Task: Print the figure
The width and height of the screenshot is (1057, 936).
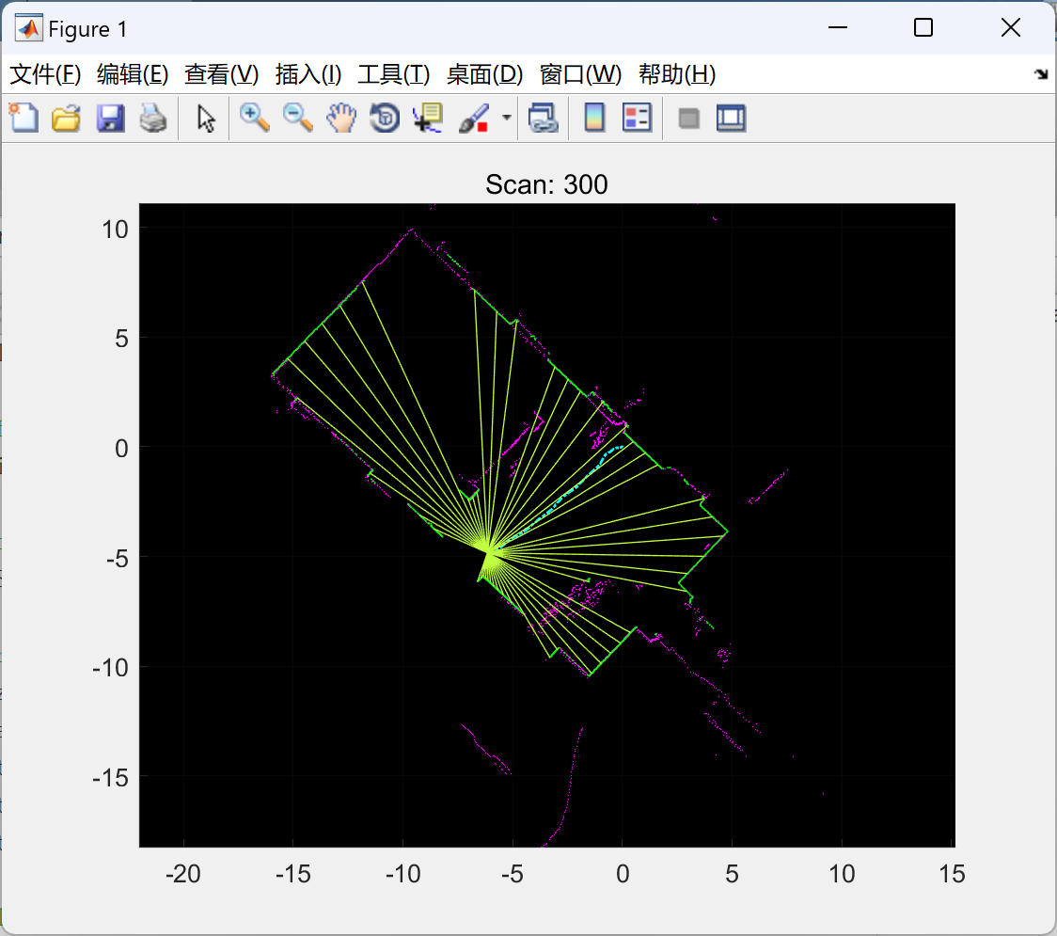Action: click(x=153, y=118)
